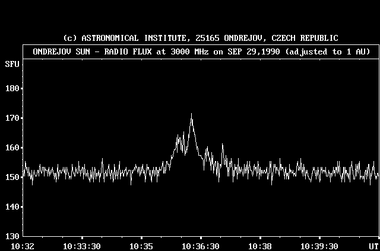Screen dimensions: 380x251
Task: Click the 140 y-axis label
Action: point(11,207)
